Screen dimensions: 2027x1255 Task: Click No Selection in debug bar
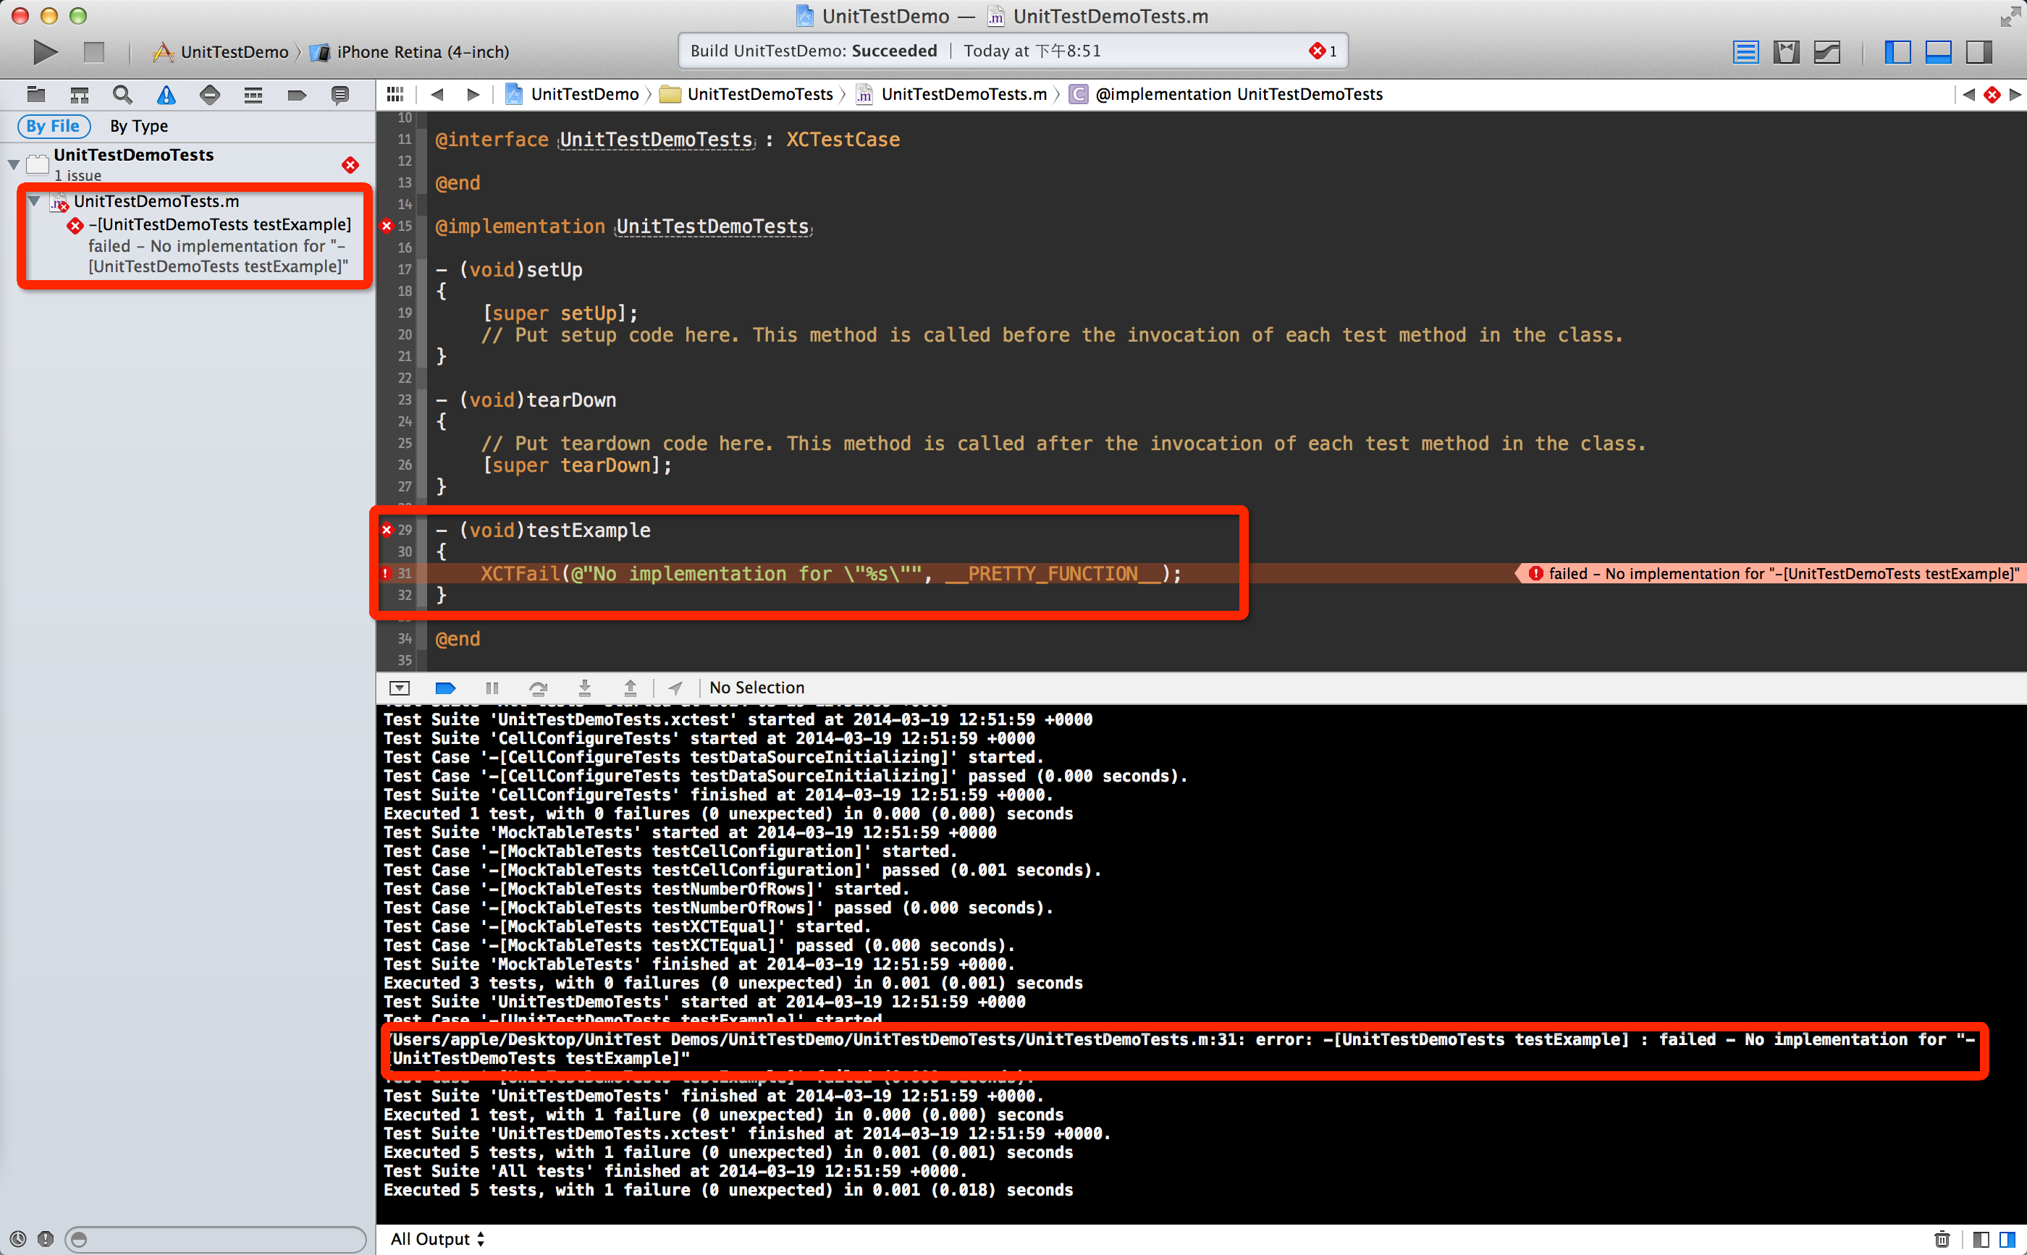click(x=757, y=688)
